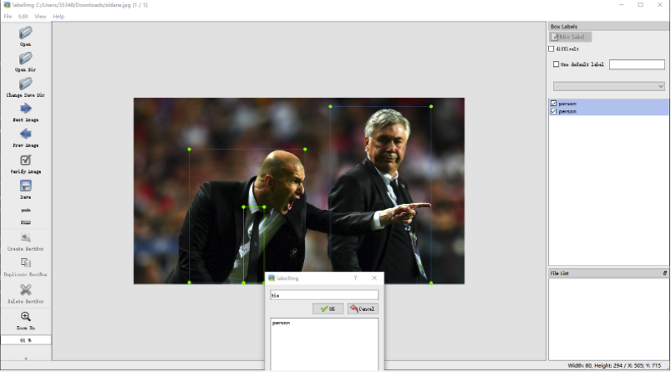Click the top-left vertex of tie box
The image size is (671, 372).
[x=243, y=206]
